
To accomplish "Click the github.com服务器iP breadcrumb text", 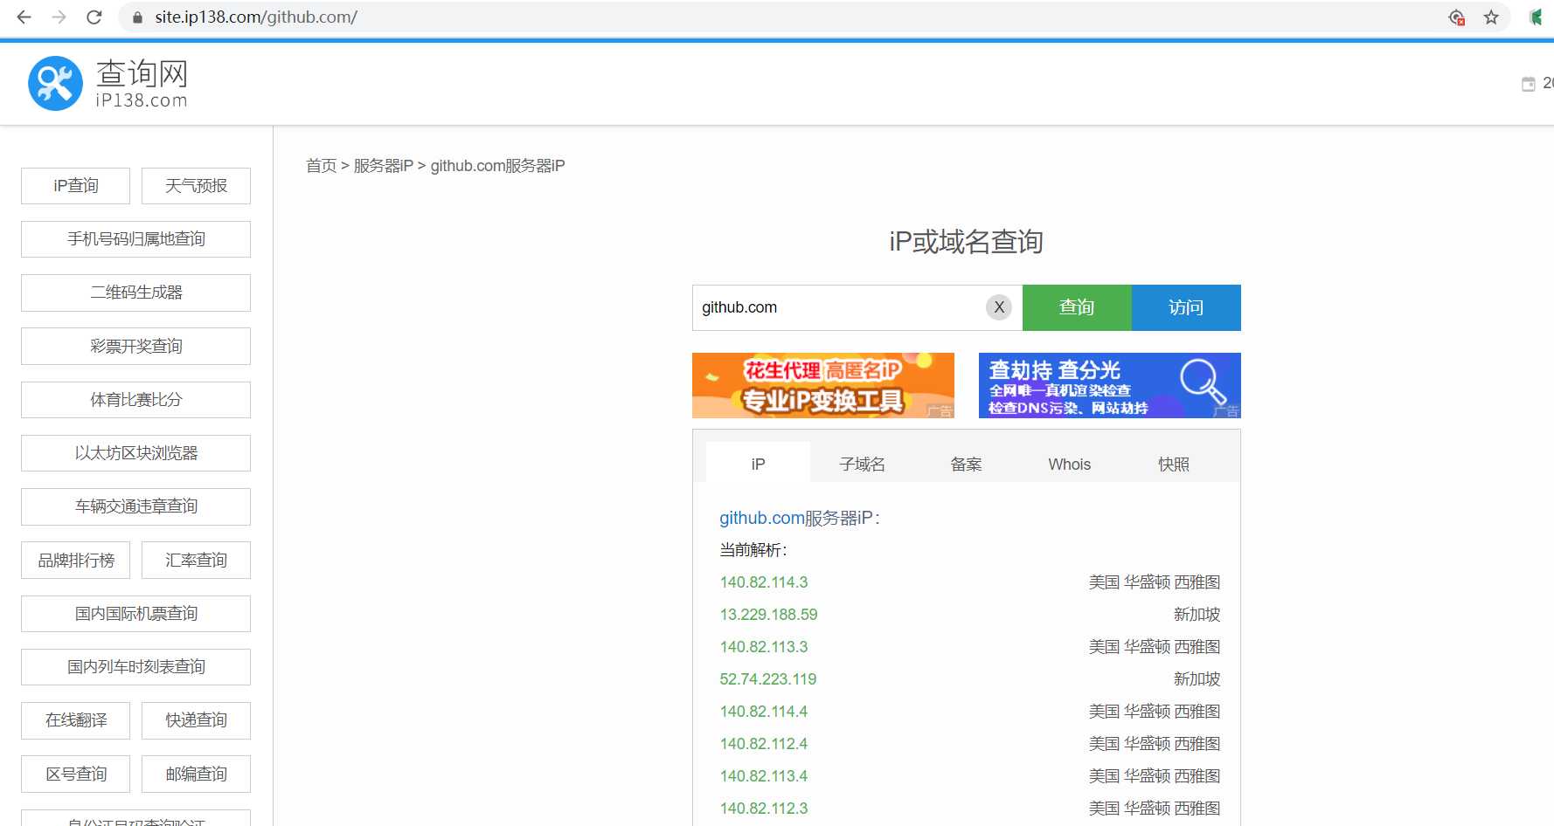I will point(497,166).
